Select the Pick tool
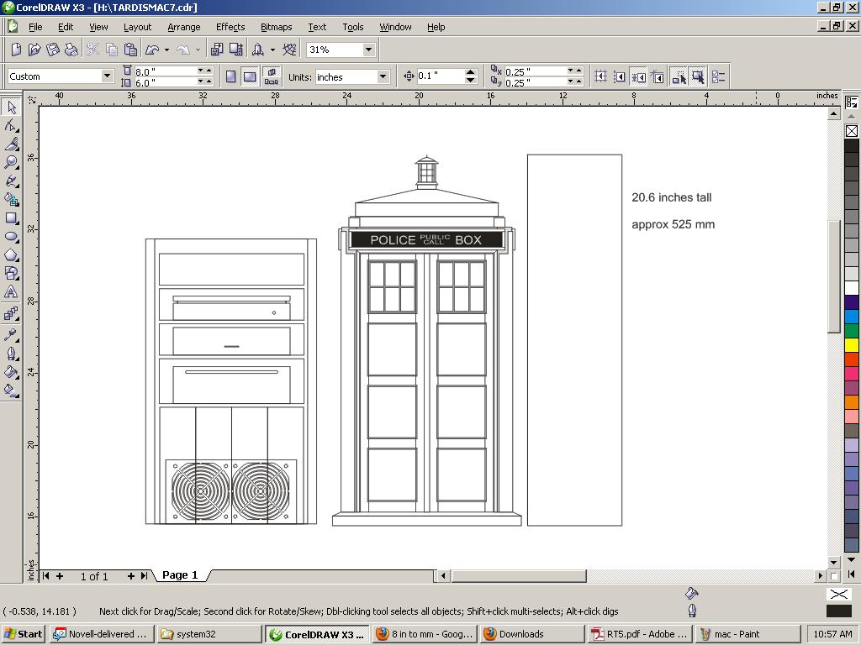Image resolution: width=861 pixels, height=645 pixels. (11, 107)
